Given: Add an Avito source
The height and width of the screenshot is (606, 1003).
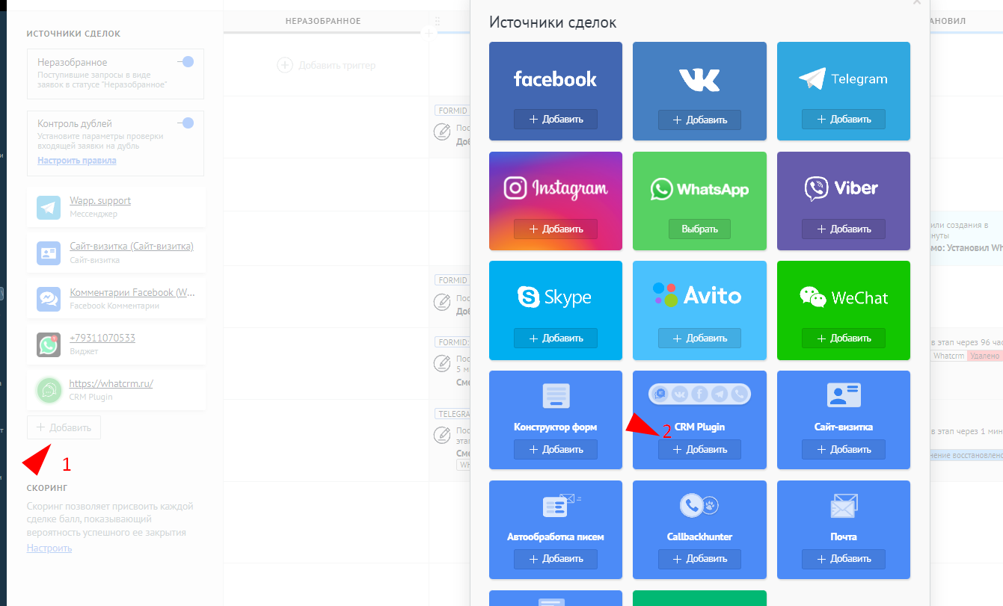Looking at the screenshot, I should coord(699,338).
